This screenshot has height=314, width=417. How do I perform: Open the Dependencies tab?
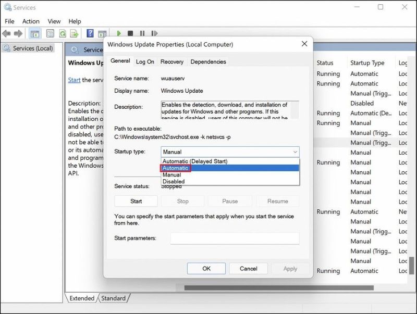(x=208, y=61)
